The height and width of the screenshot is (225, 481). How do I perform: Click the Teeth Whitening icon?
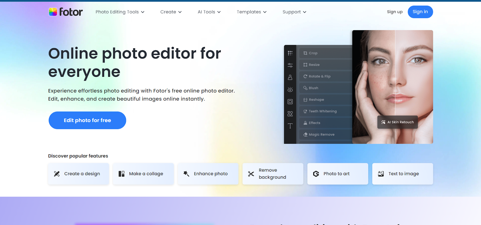(305, 111)
